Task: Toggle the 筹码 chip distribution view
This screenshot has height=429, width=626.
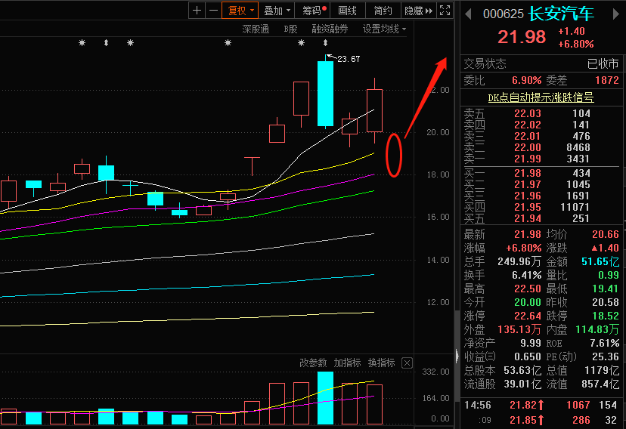Action: click(x=315, y=11)
